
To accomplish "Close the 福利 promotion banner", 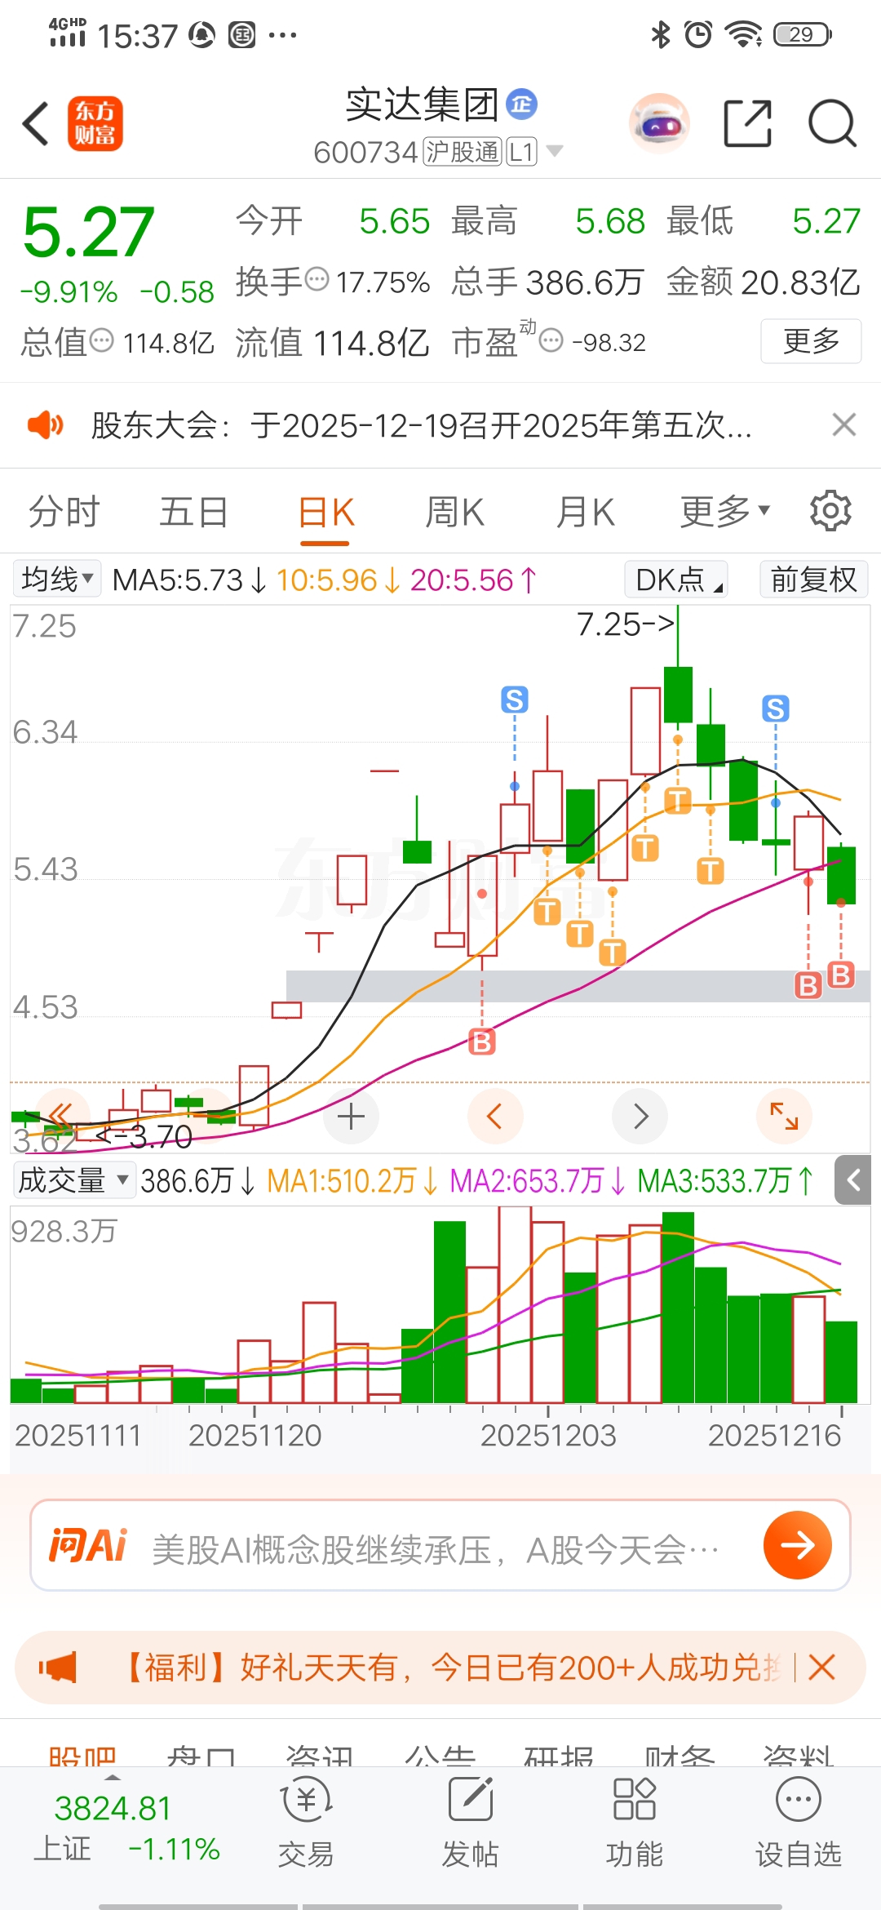I will [x=821, y=1667].
